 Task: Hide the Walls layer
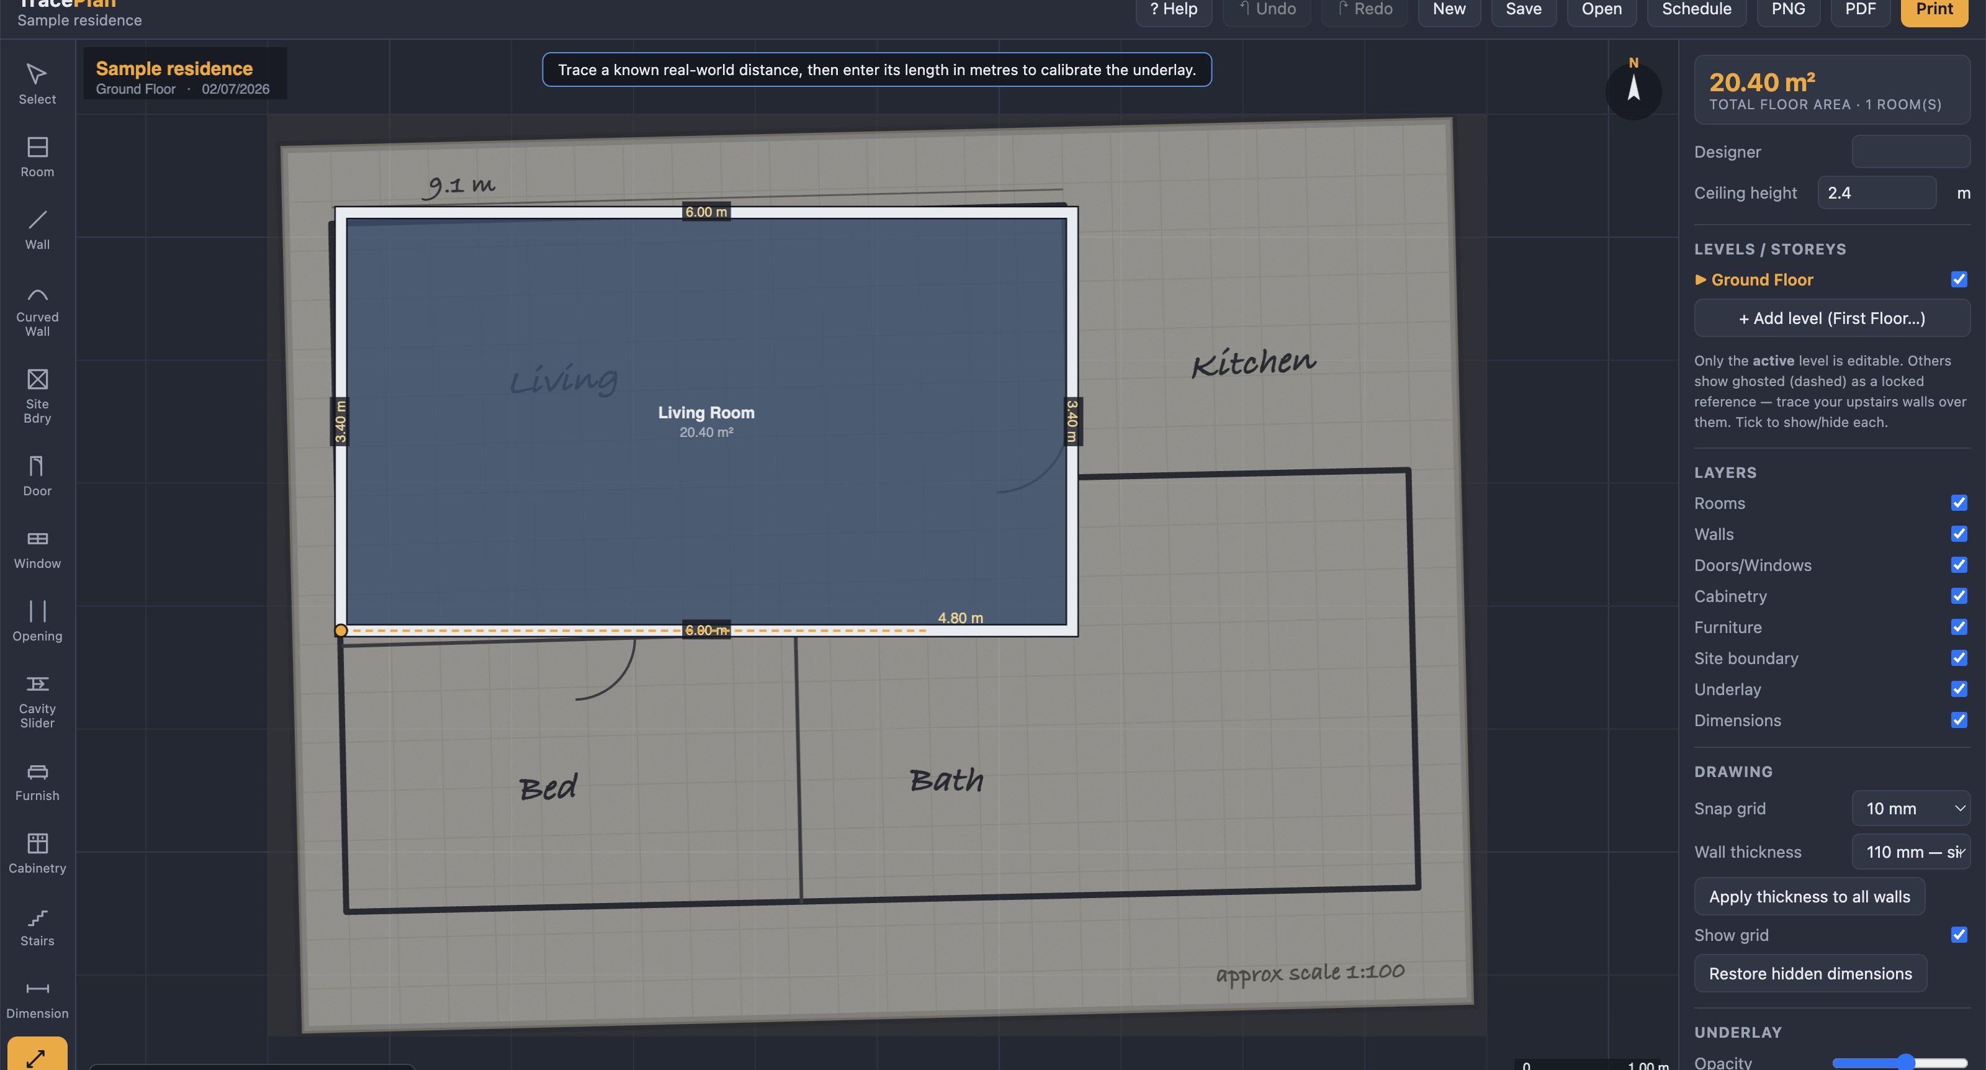coord(1958,534)
